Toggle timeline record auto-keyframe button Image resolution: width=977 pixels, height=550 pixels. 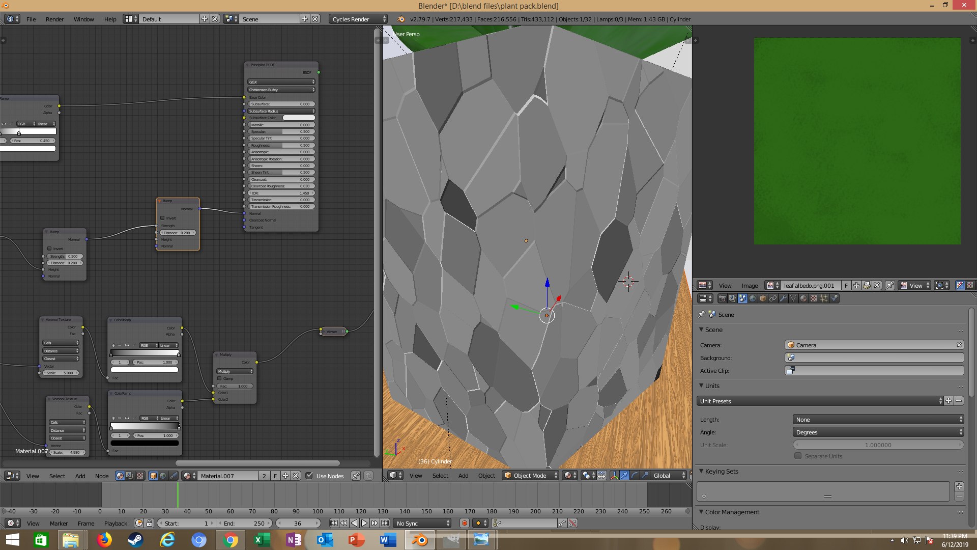click(x=464, y=523)
